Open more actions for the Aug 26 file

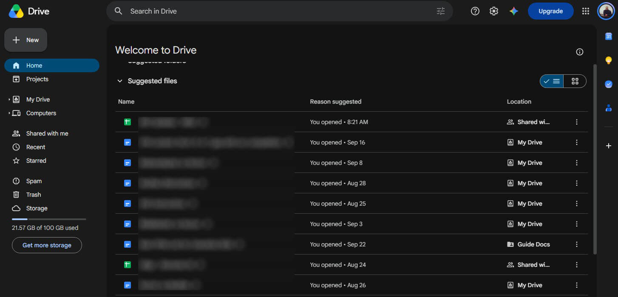tap(577, 285)
